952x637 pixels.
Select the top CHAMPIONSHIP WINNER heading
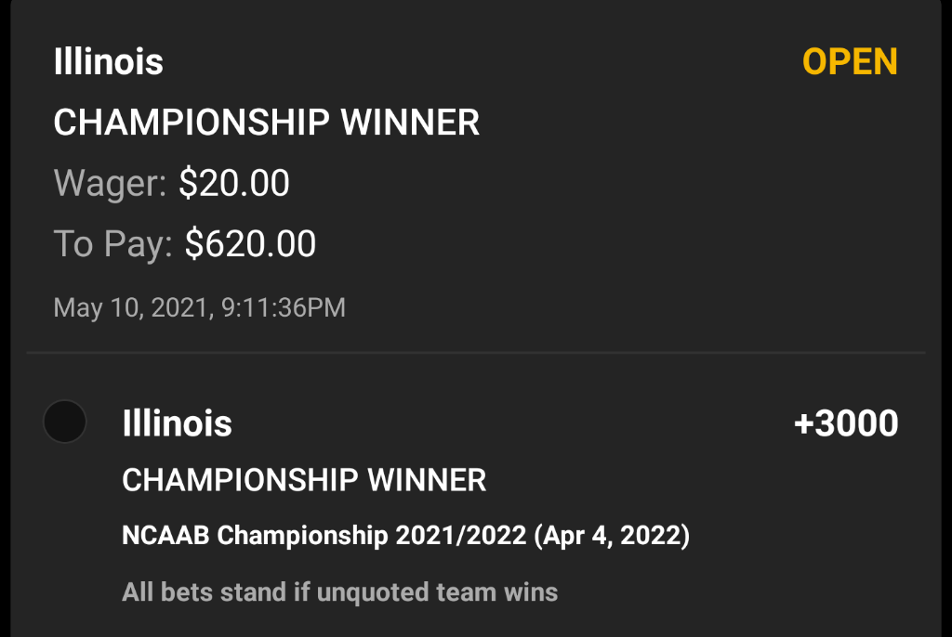(267, 123)
